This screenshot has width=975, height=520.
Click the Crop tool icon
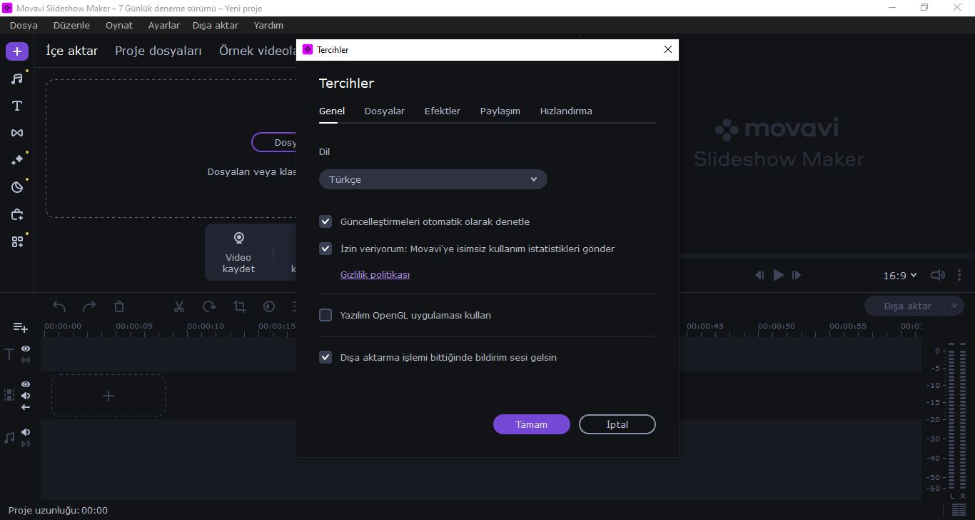(240, 306)
